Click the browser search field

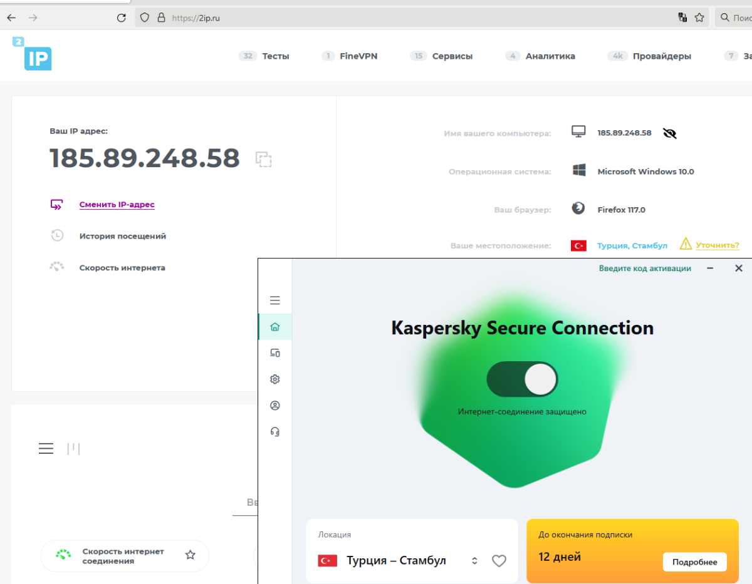[734, 18]
